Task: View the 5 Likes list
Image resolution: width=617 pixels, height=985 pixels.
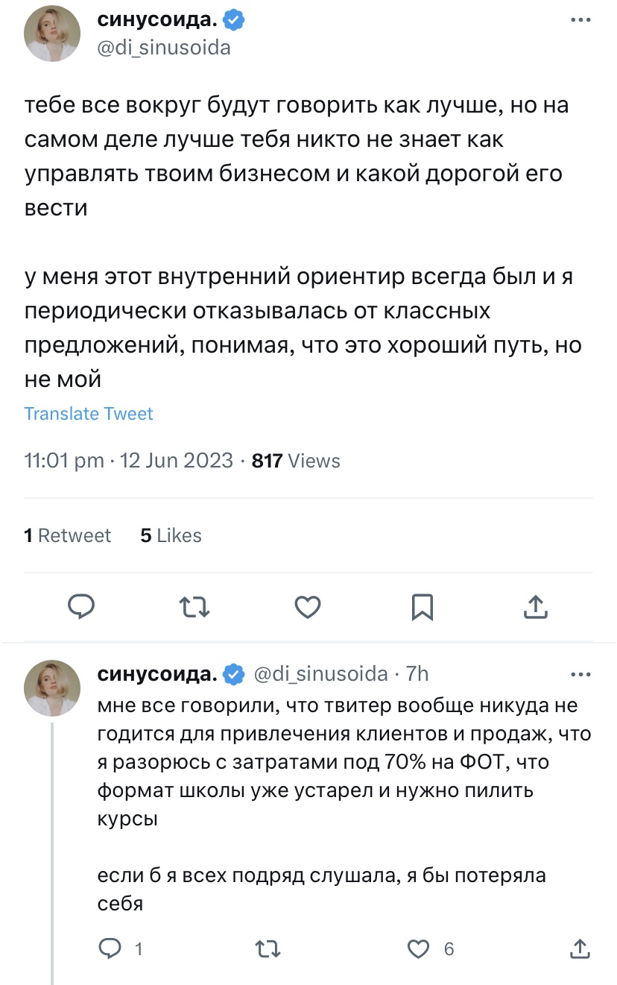Action: [171, 535]
